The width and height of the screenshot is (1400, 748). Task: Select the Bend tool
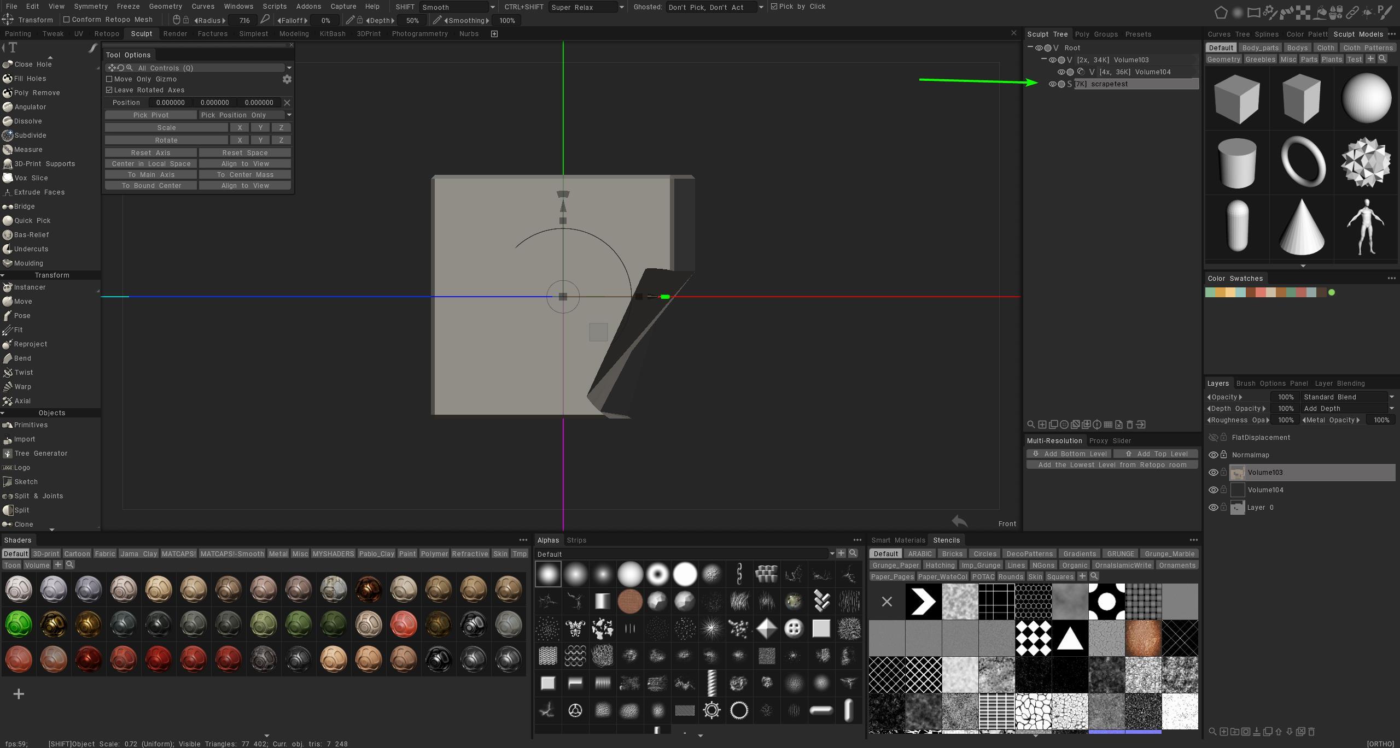click(x=22, y=358)
